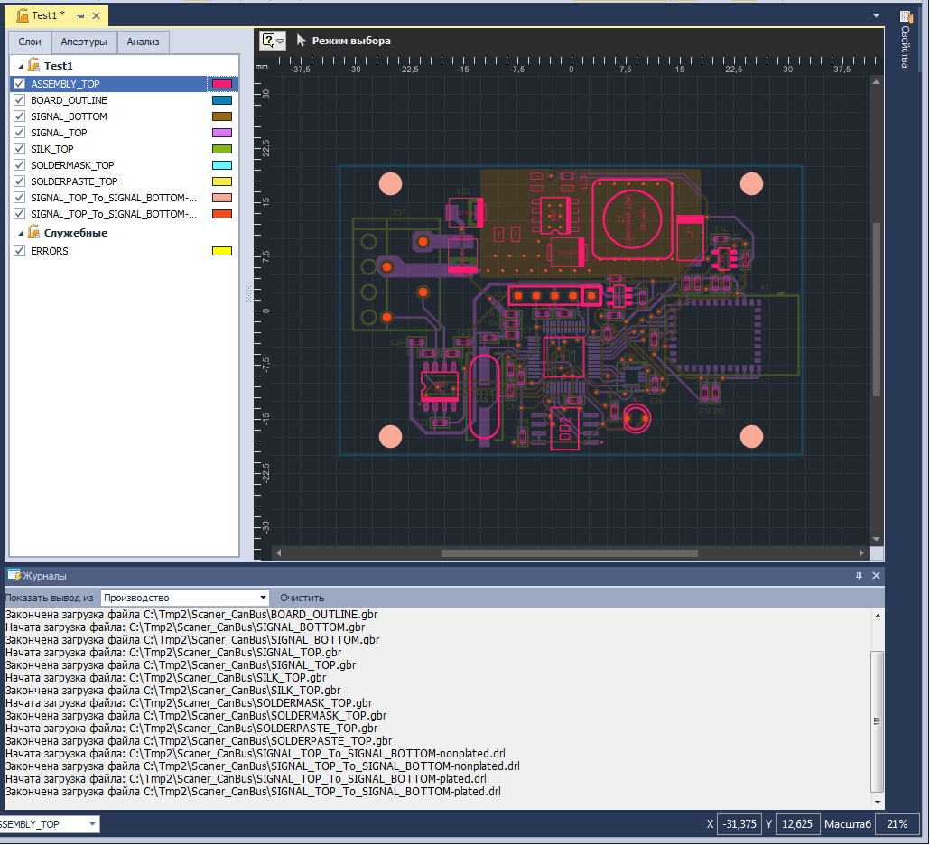Toggle SIGNAL_BOTTOM layer checkbox
Image resolution: width=930 pixels, height=845 pixels.
tap(20, 116)
